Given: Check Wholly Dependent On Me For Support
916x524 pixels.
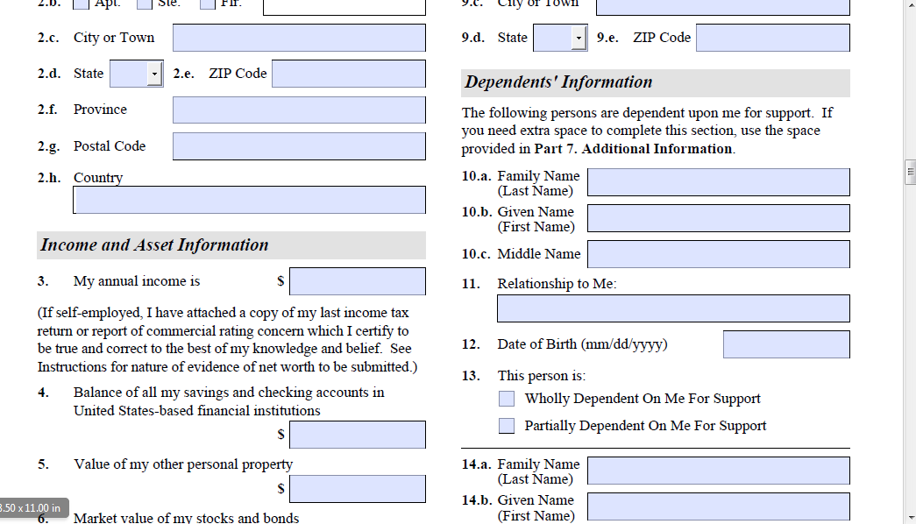Looking at the screenshot, I should [507, 399].
